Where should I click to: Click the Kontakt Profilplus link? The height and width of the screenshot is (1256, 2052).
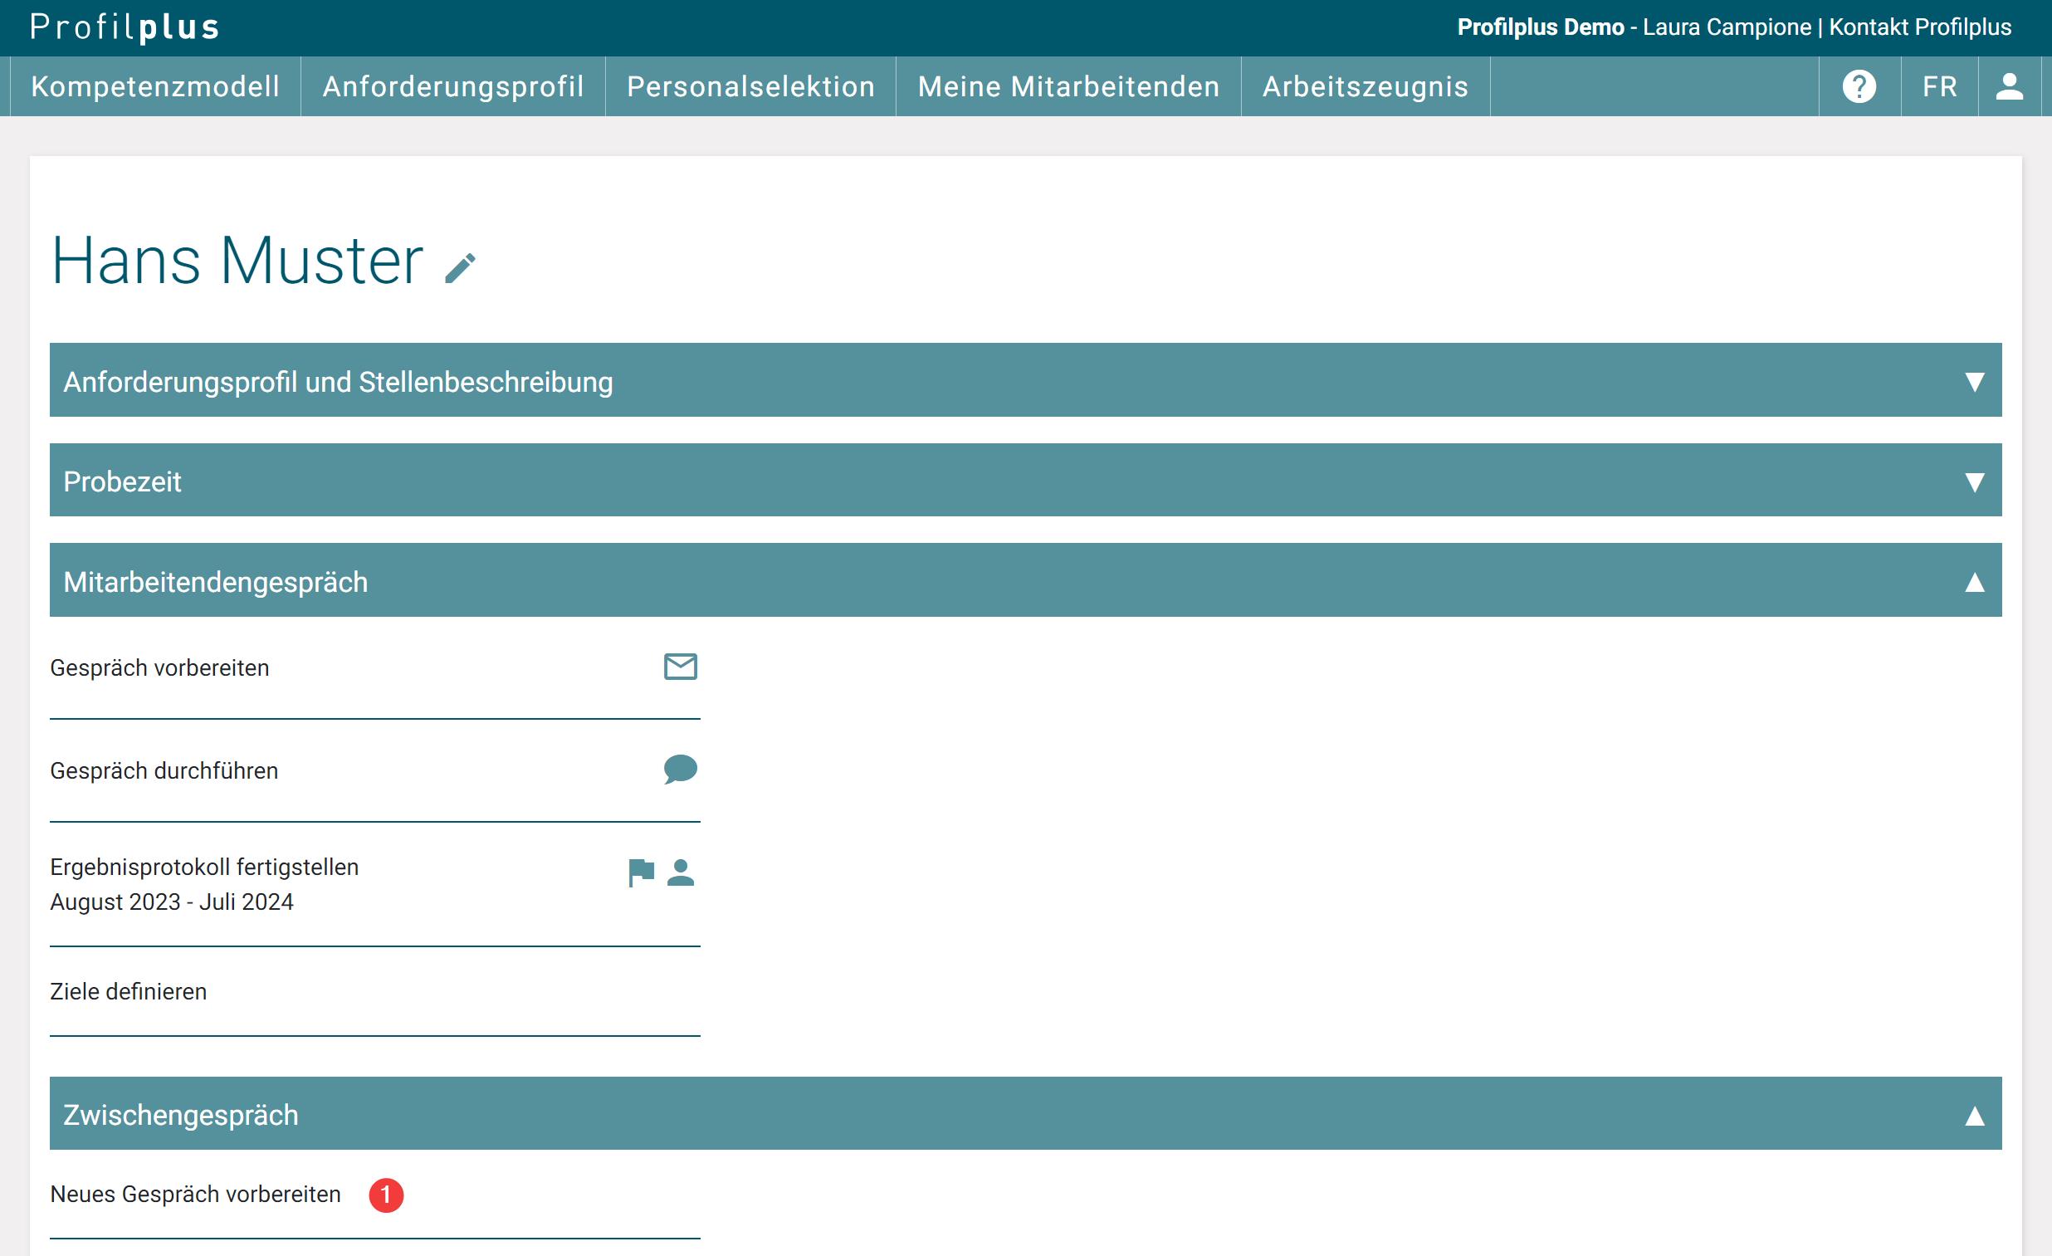[x=1919, y=27]
